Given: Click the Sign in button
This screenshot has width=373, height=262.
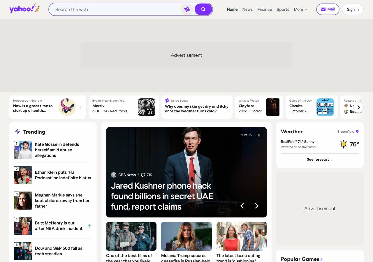Looking at the screenshot, I should pos(353,9).
